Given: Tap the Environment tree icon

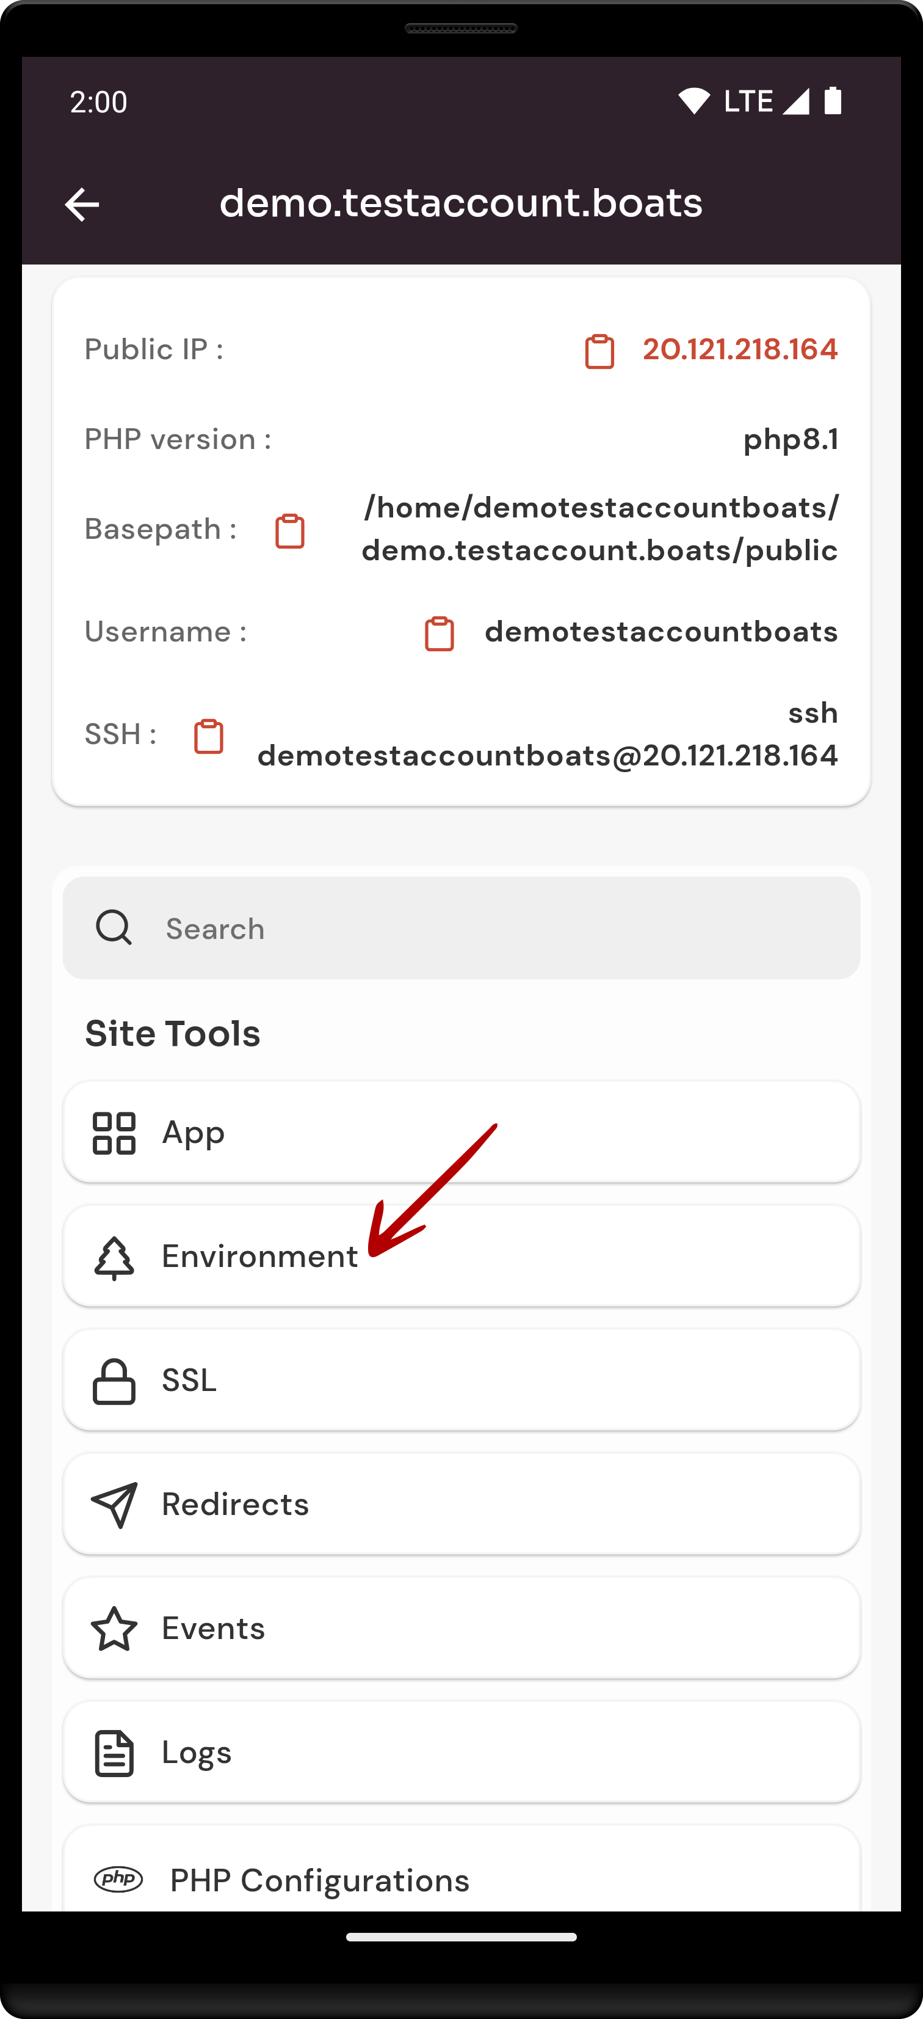Looking at the screenshot, I should (x=114, y=1258).
